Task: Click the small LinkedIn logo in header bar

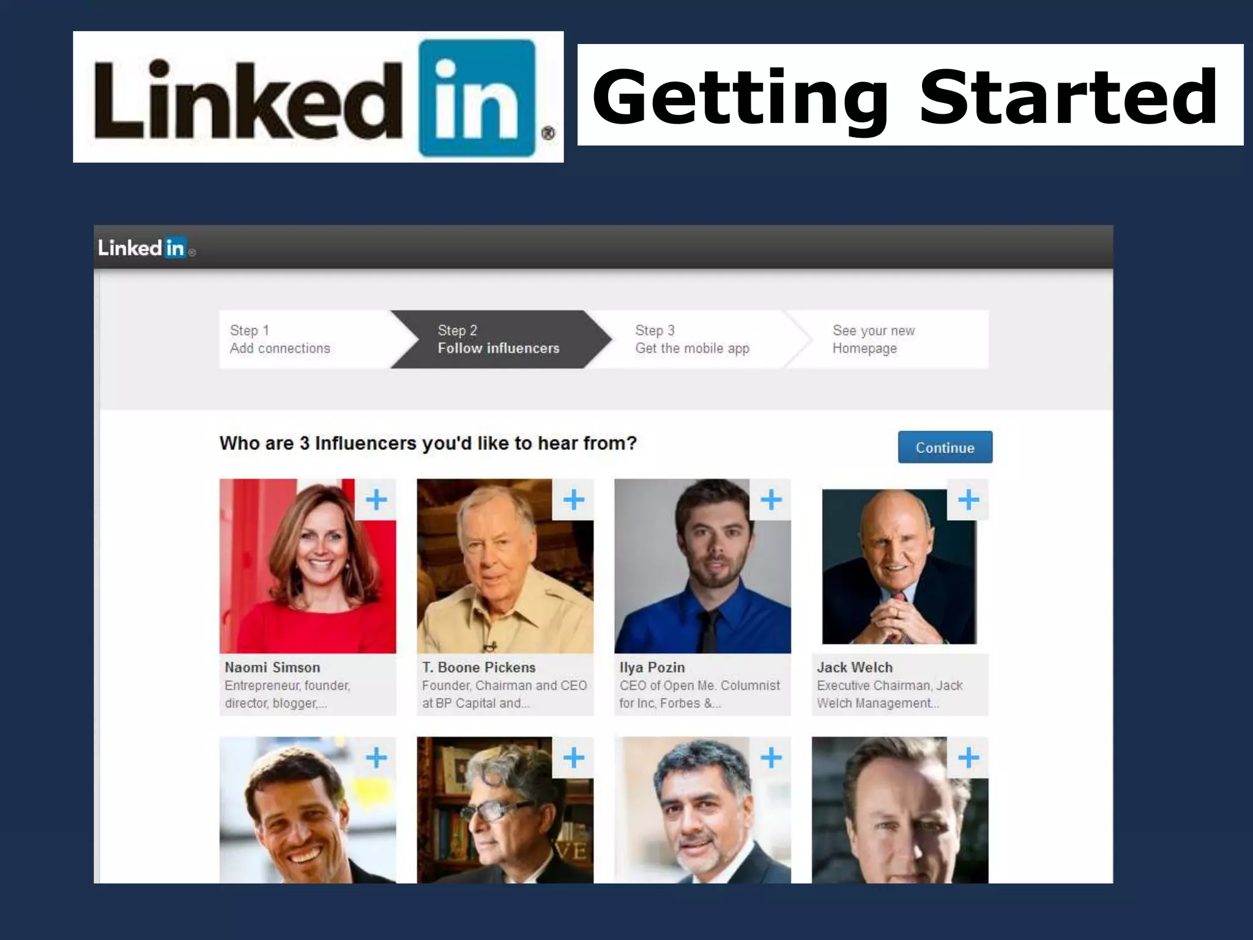Action: [x=146, y=248]
